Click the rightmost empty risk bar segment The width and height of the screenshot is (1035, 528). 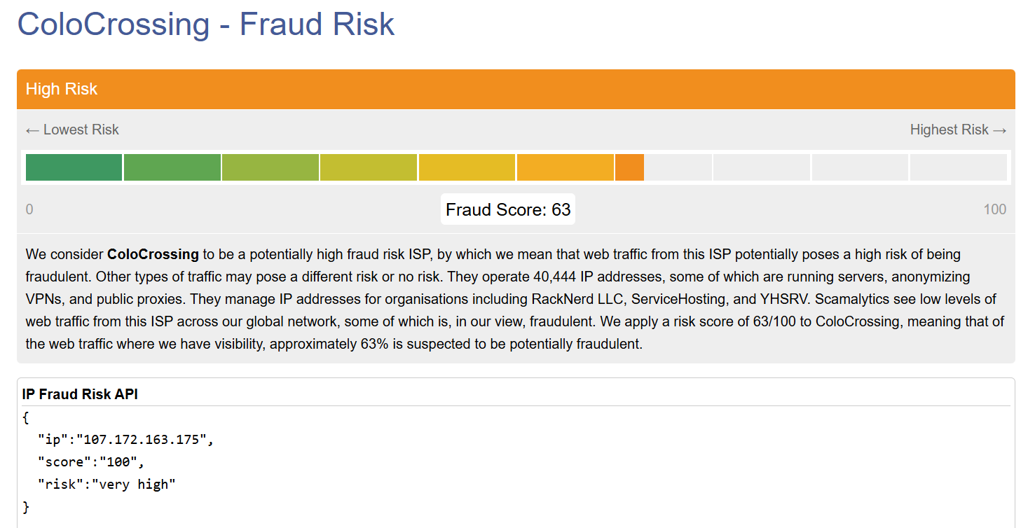[x=958, y=167]
